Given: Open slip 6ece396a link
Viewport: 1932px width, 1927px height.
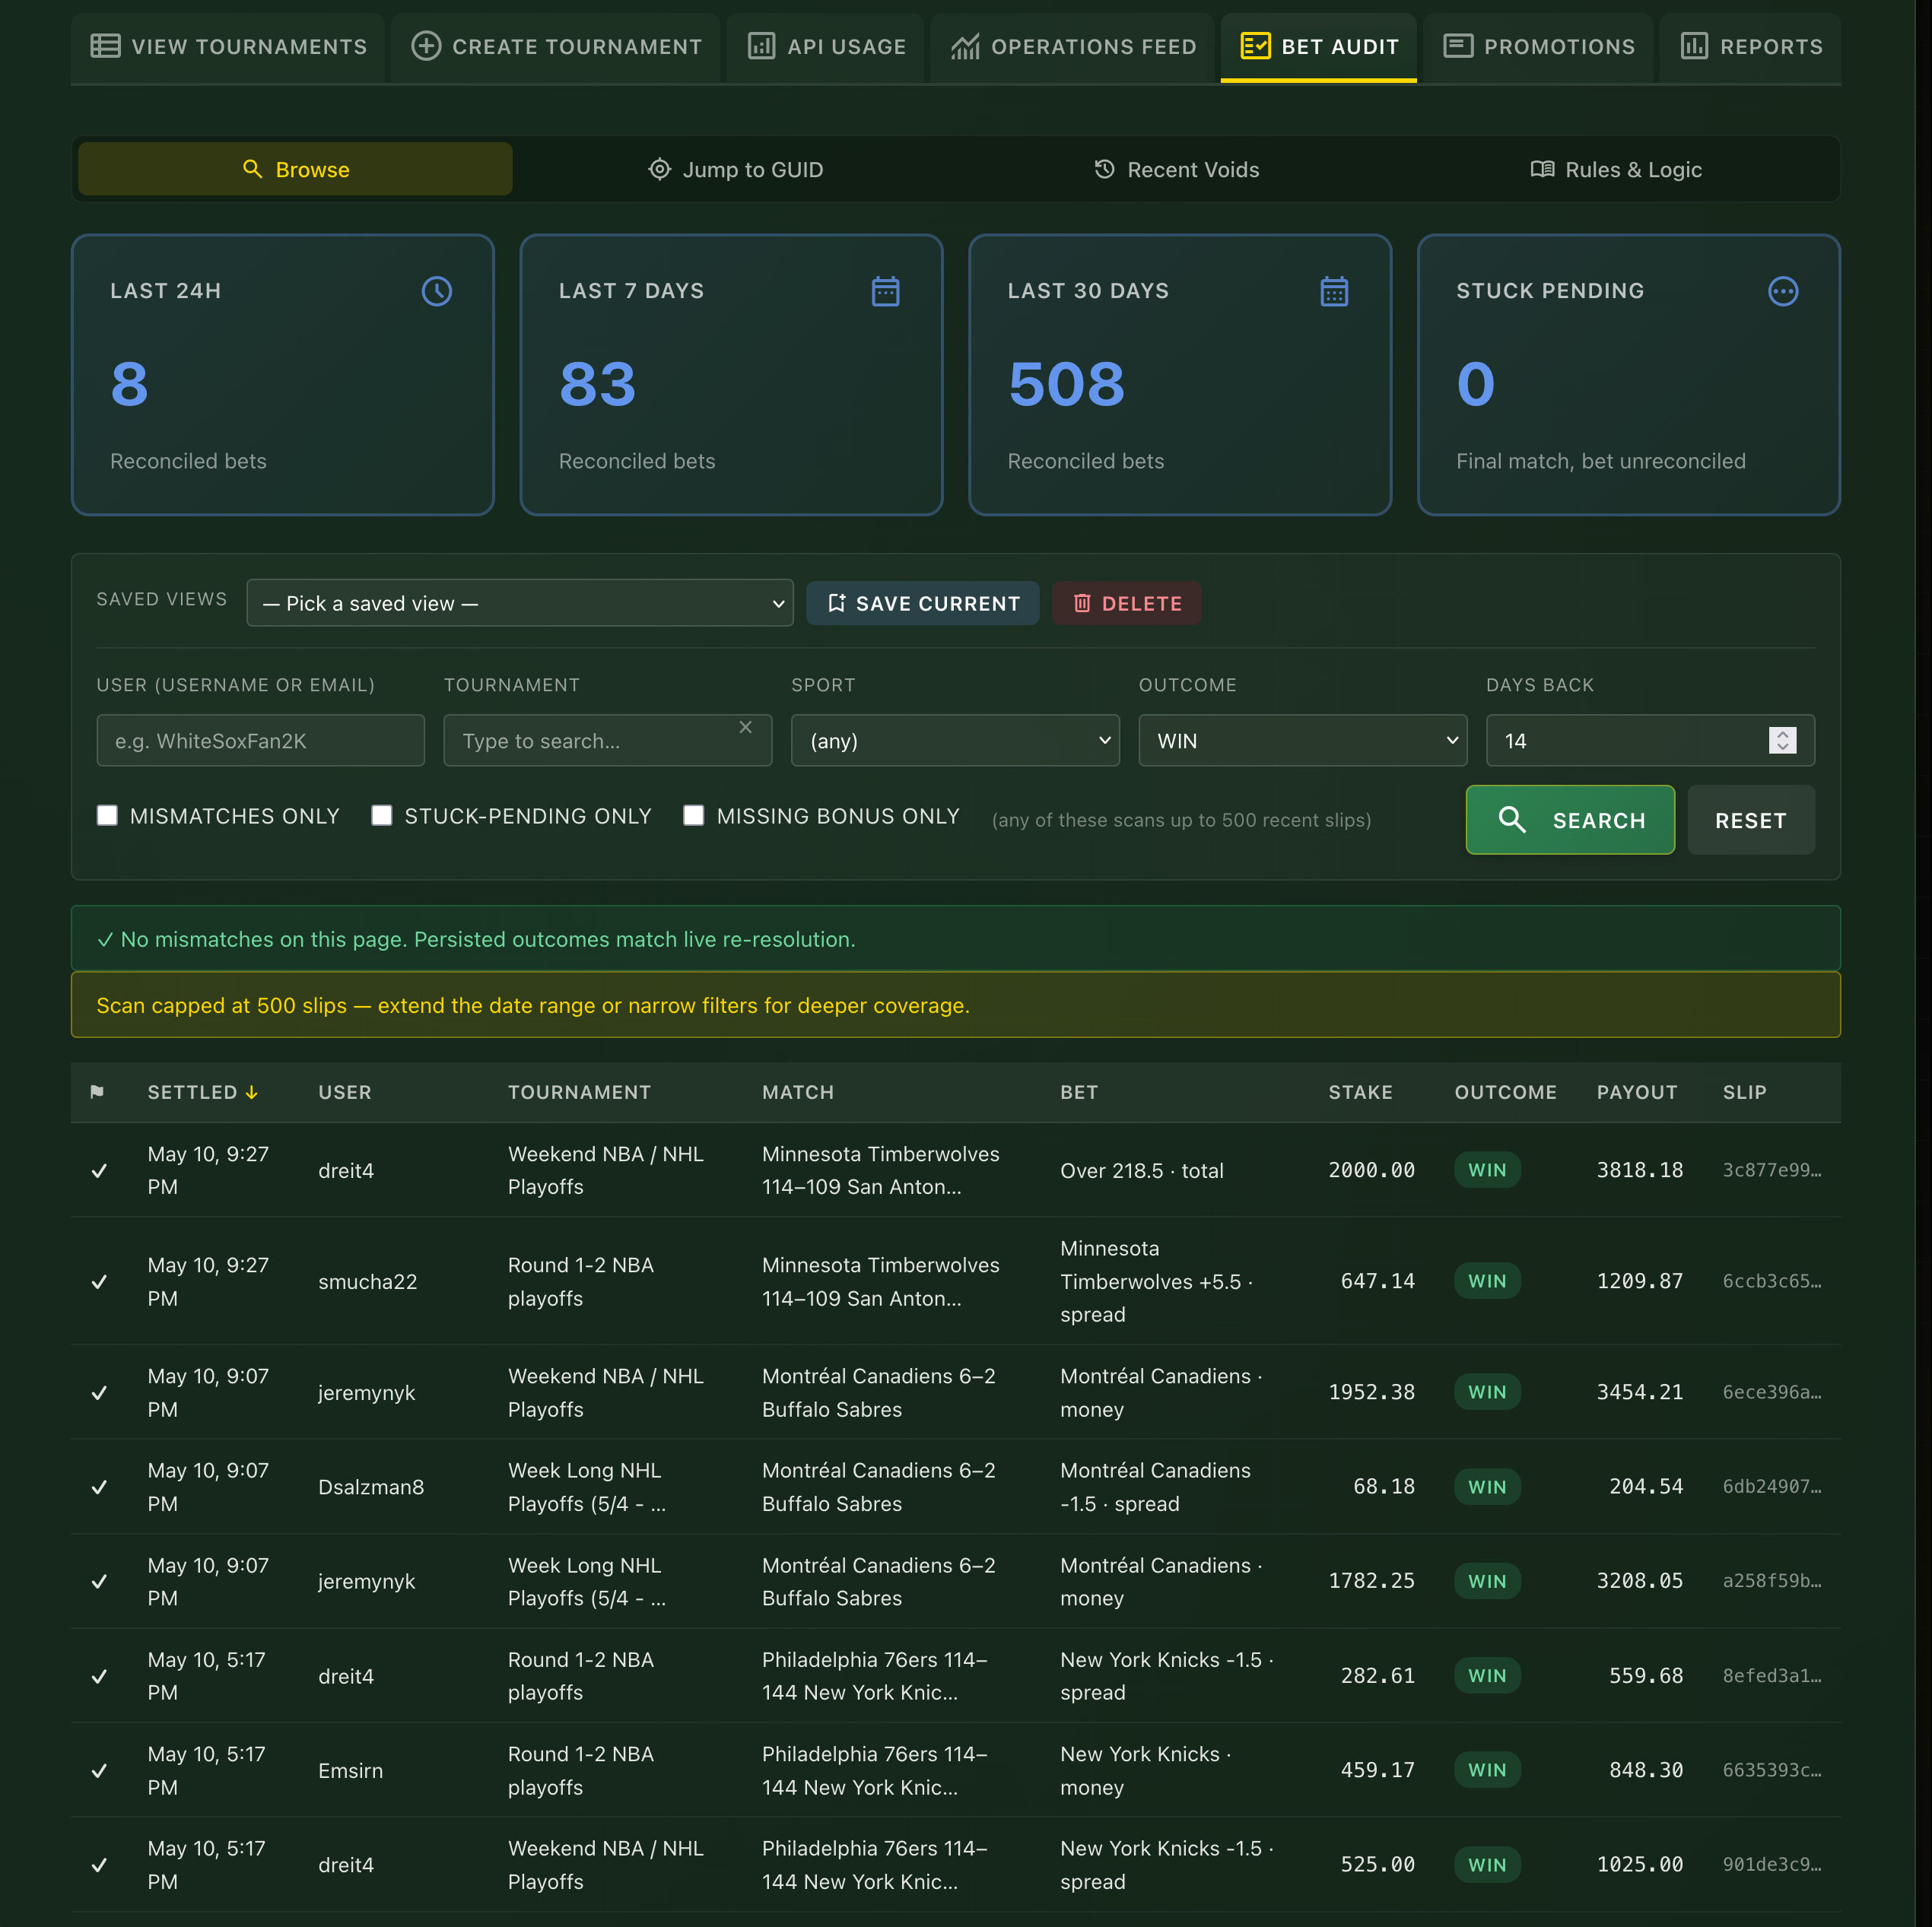Looking at the screenshot, I should pos(1771,1392).
